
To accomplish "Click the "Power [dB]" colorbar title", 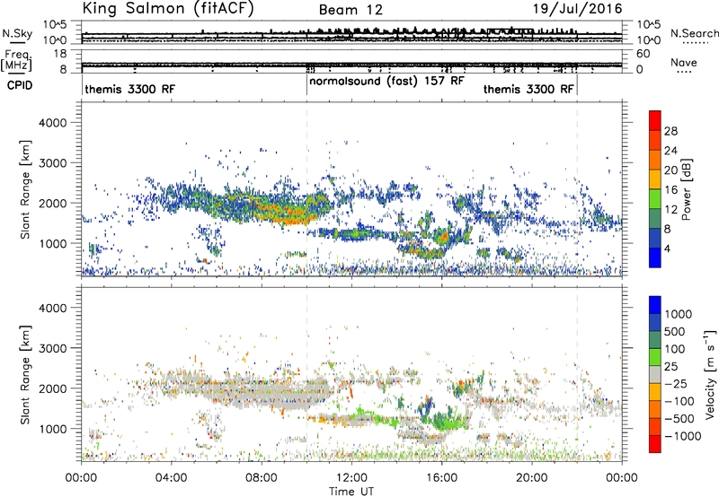I will click(686, 189).
